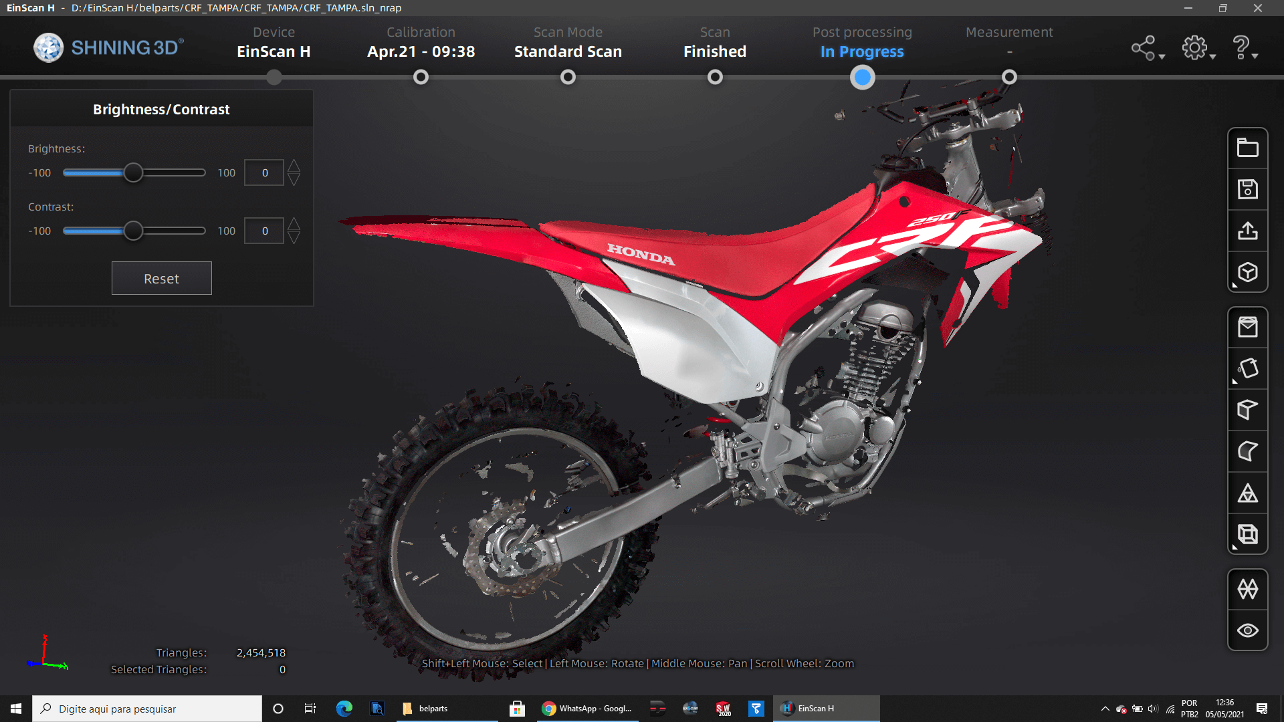Viewport: 1284px width, 722px height.
Task: Open Cortana circle in taskbar
Action: pyautogui.click(x=278, y=709)
